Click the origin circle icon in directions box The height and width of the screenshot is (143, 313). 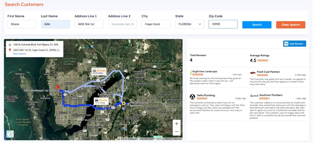coord(10,45)
